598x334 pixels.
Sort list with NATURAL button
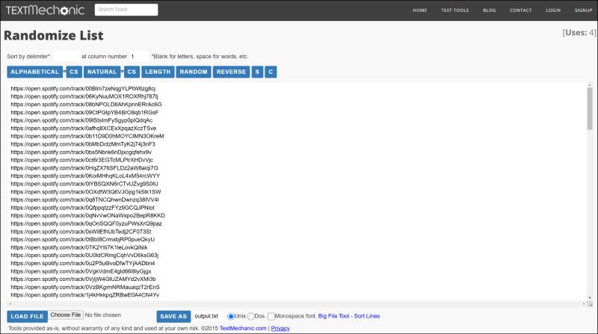pos(102,72)
